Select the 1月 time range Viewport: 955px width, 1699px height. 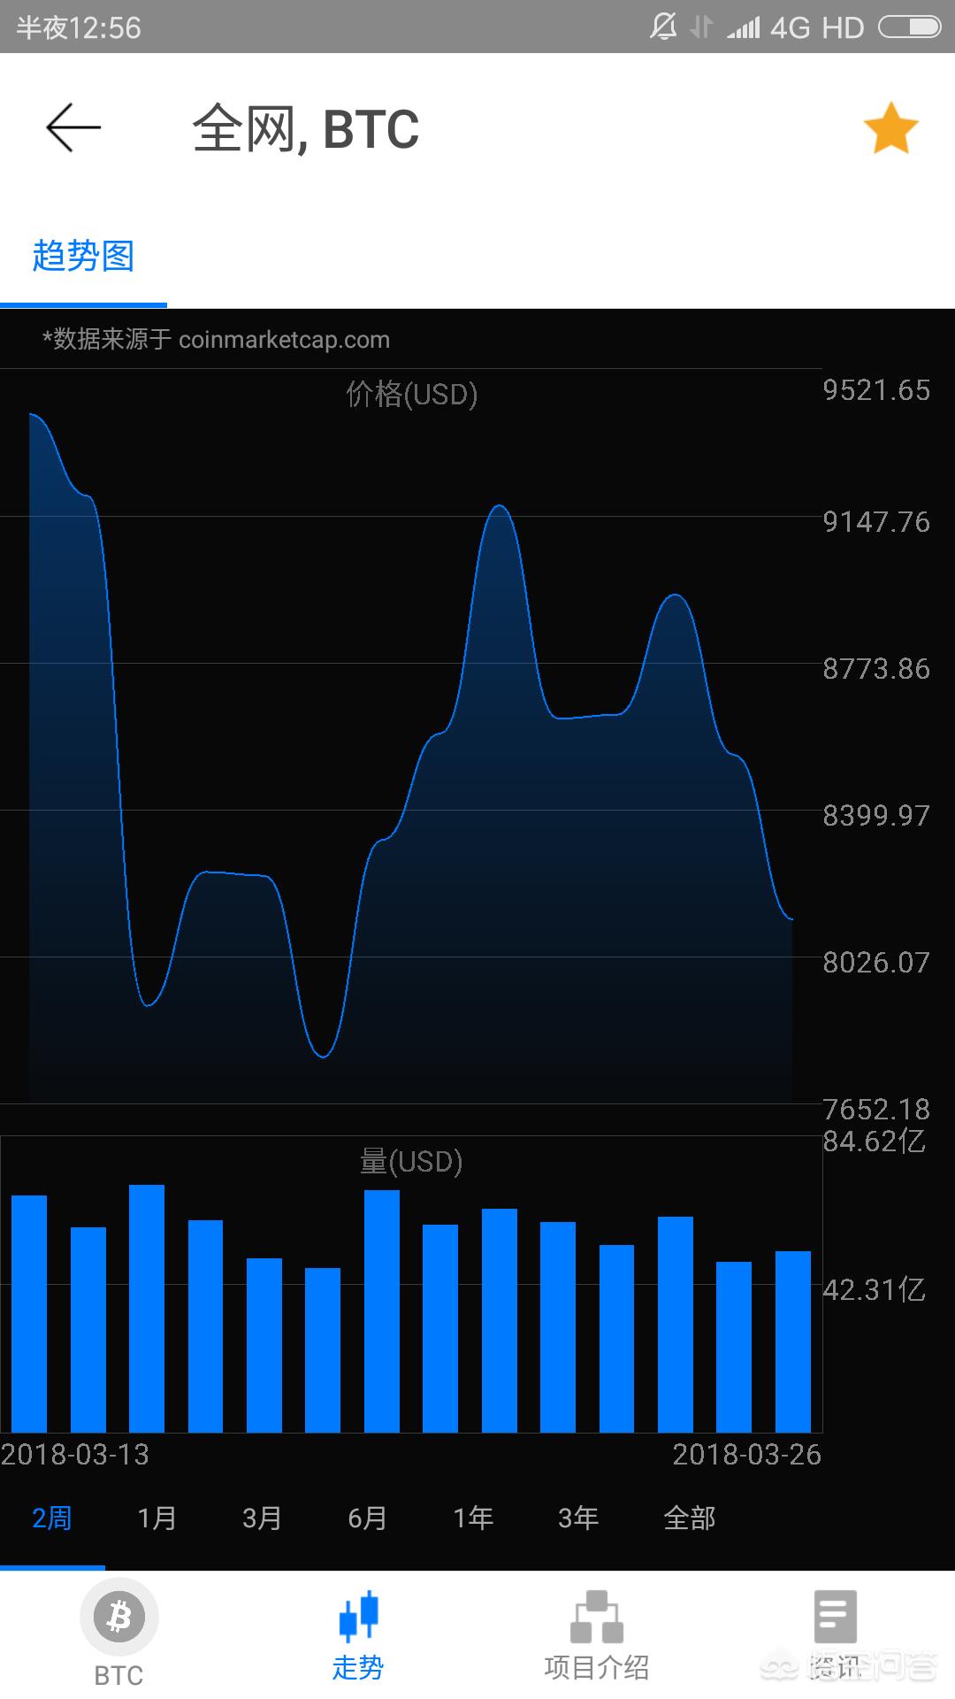[157, 1518]
